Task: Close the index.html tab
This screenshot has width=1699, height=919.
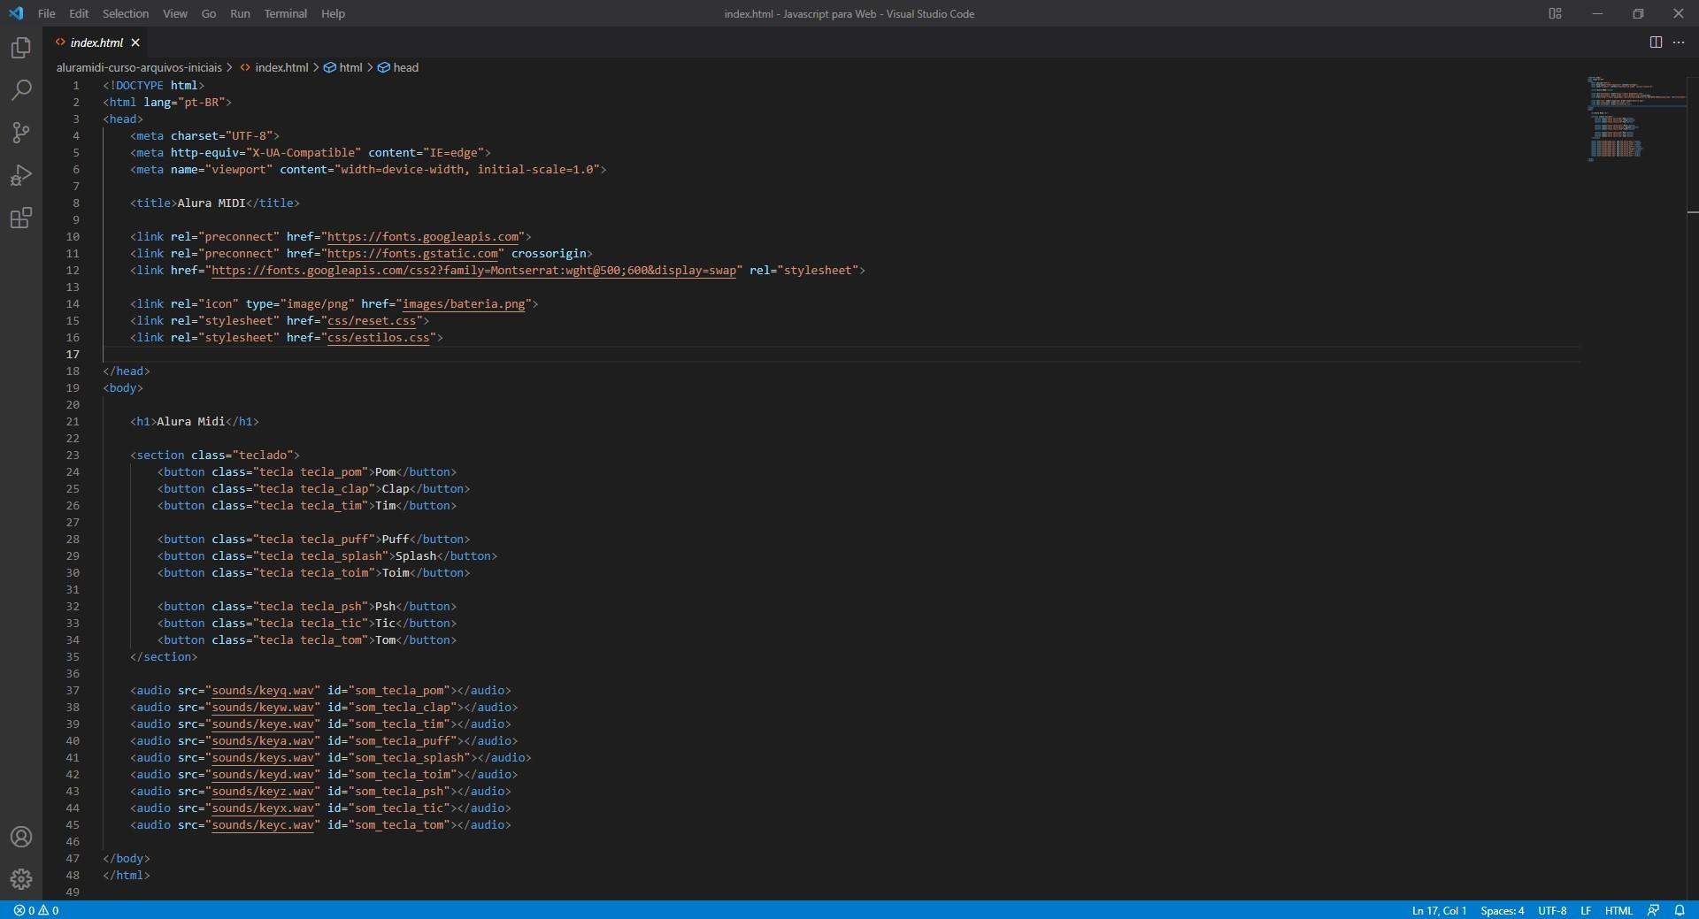Action: tap(135, 42)
